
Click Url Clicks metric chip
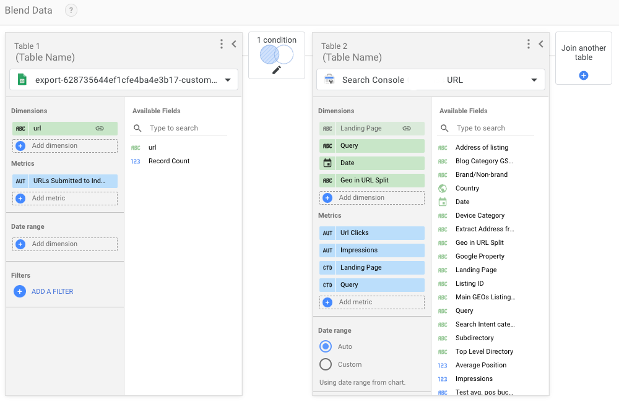pyautogui.click(x=372, y=233)
